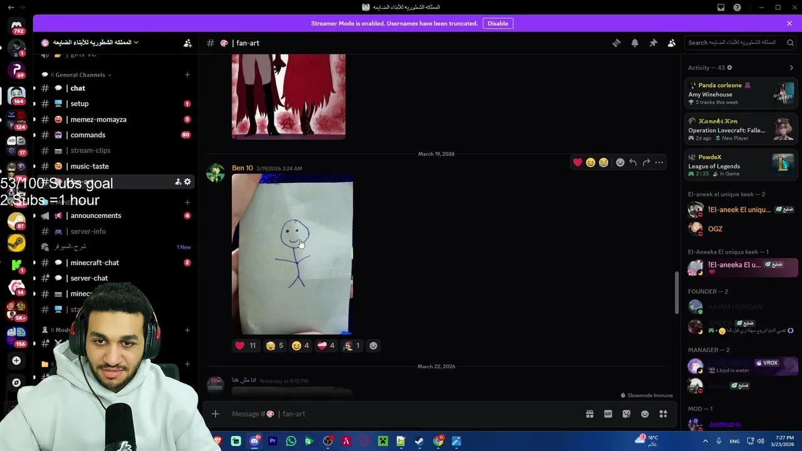Screen dimensions: 802x451
Task: React with red heart in hover toolbar
Action: (x=577, y=162)
